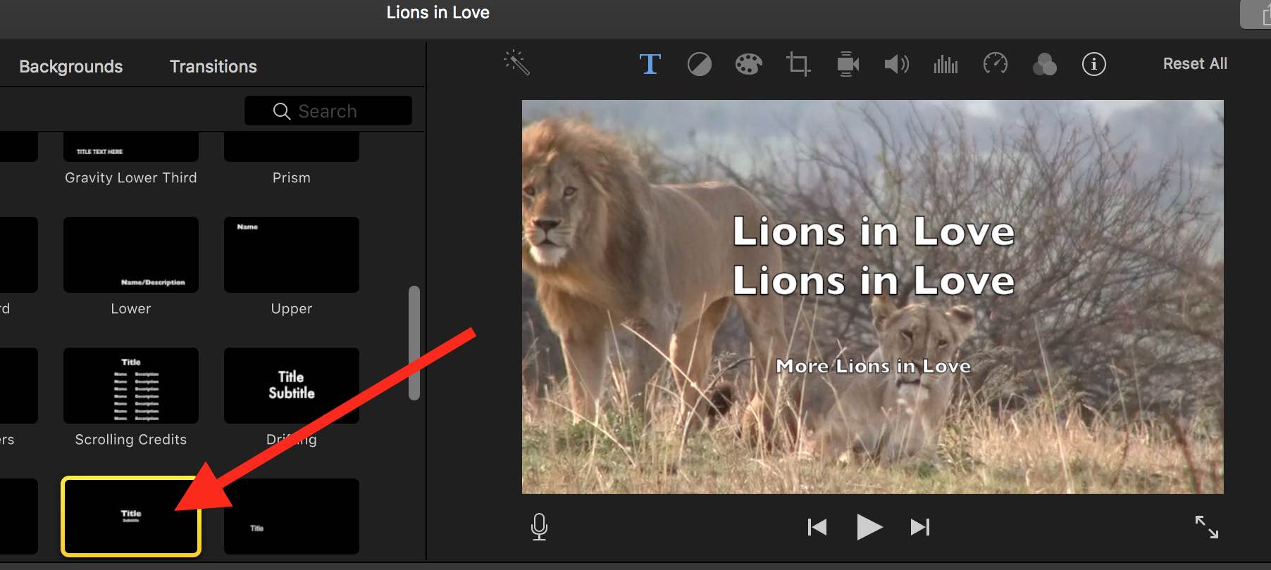Switch to the Transitions tab
Screen dimensions: 1271x570
213,67
